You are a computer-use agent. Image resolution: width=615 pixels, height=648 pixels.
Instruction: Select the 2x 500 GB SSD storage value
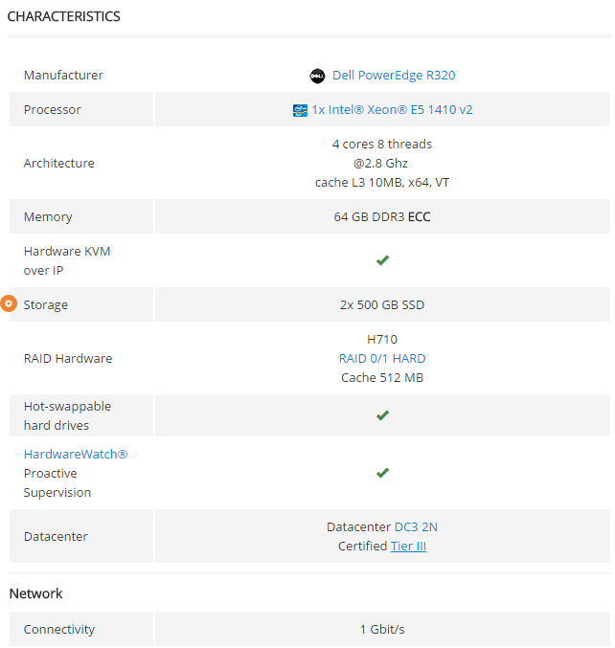point(382,305)
